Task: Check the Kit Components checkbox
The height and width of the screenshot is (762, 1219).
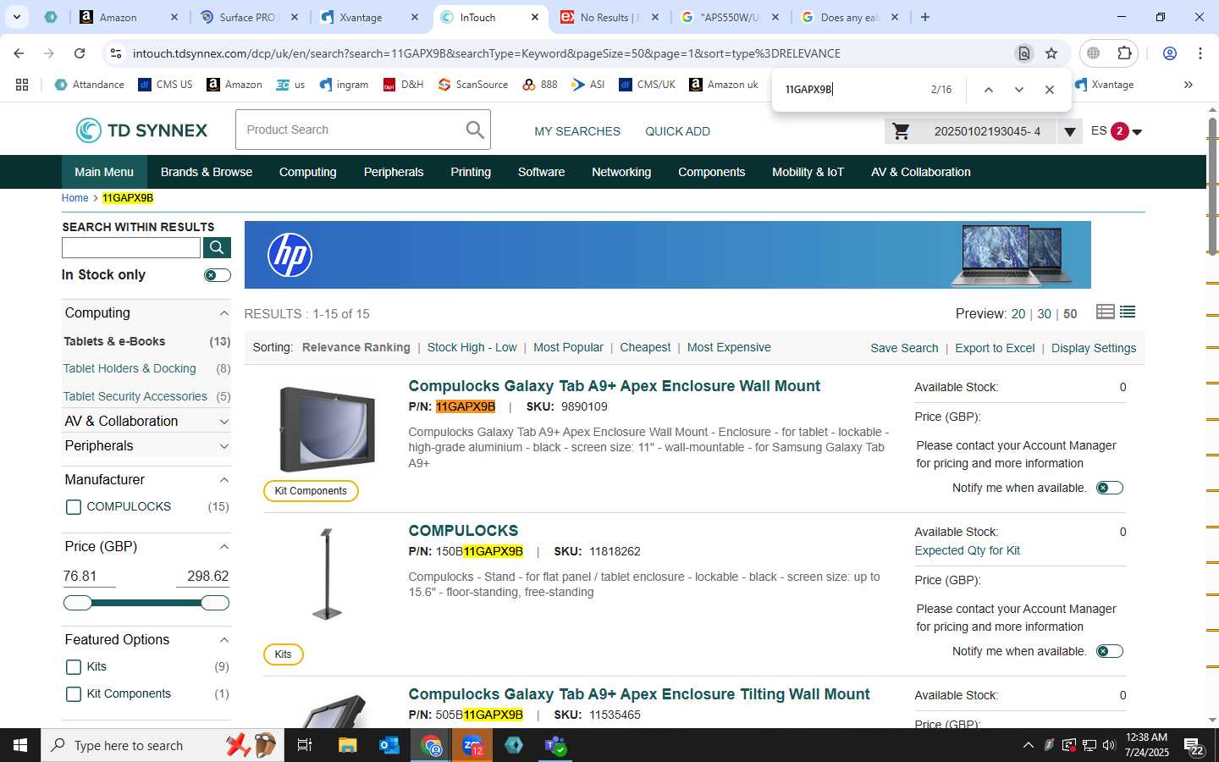Action: (x=74, y=694)
